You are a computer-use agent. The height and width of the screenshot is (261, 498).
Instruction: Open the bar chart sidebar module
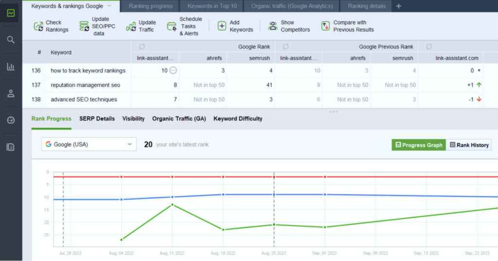coord(11,66)
